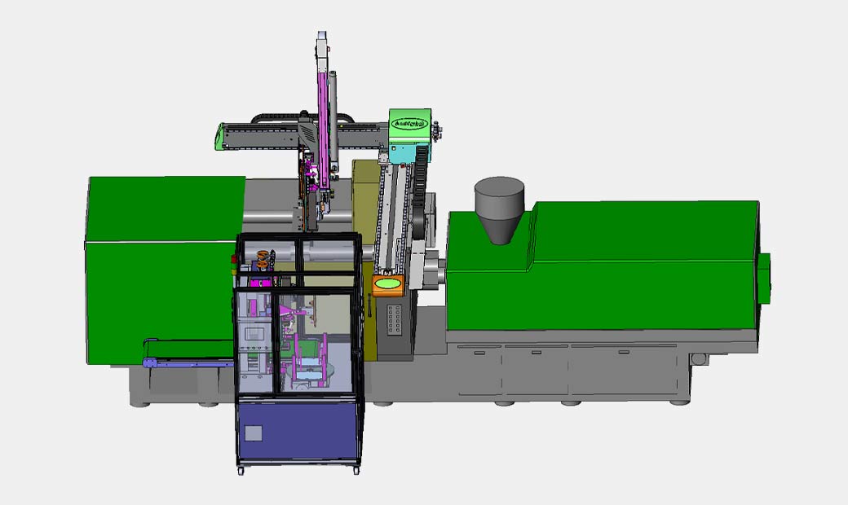Click the orange-framed green oval panel
The width and height of the screenshot is (848, 505).
(388, 284)
